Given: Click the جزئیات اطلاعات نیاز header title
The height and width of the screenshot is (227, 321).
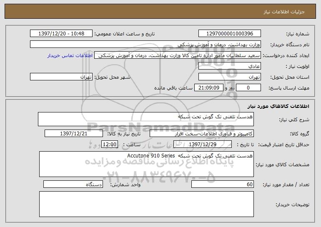Looking at the screenshot, I should pyautogui.click(x=284, y=12).
